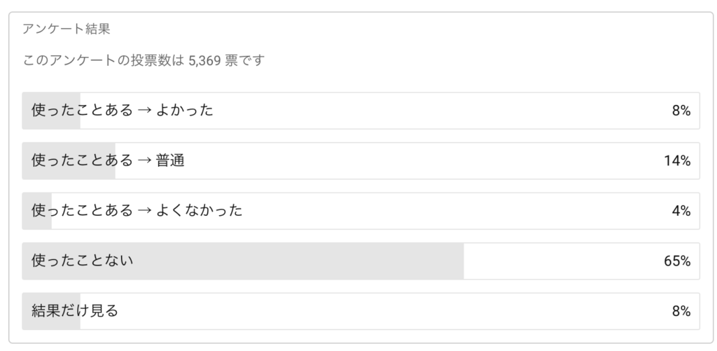The width and height of the screenshot is (717, 351).
Task: Click the 8% value in the よかった row
Action: click(x=681, y=111)
